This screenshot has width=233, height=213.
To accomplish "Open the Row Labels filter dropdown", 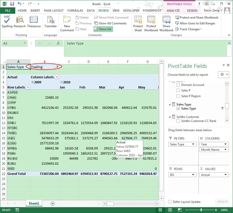I will (28, 87).
